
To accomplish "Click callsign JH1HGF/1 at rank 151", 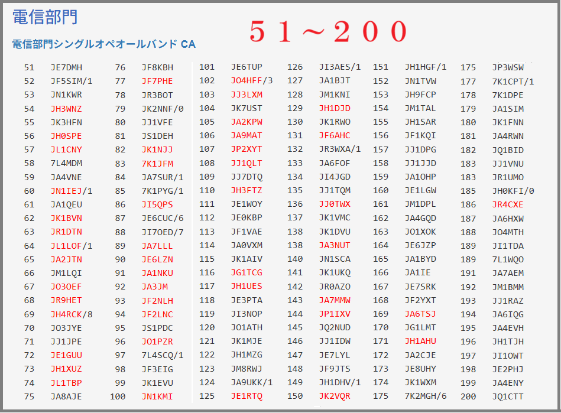I will pos(425,67).
